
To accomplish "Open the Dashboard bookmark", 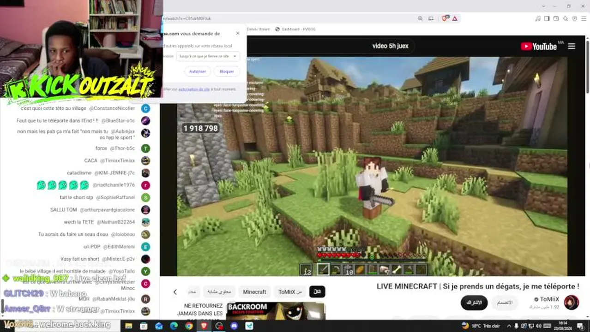I will point(295,29).
